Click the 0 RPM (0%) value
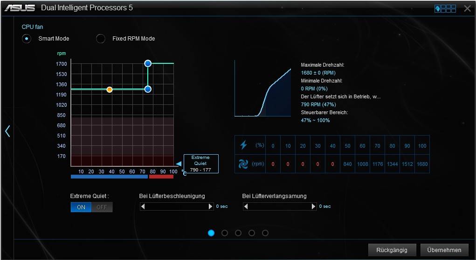This screenshot has width=476, height=260. [314, 89]
